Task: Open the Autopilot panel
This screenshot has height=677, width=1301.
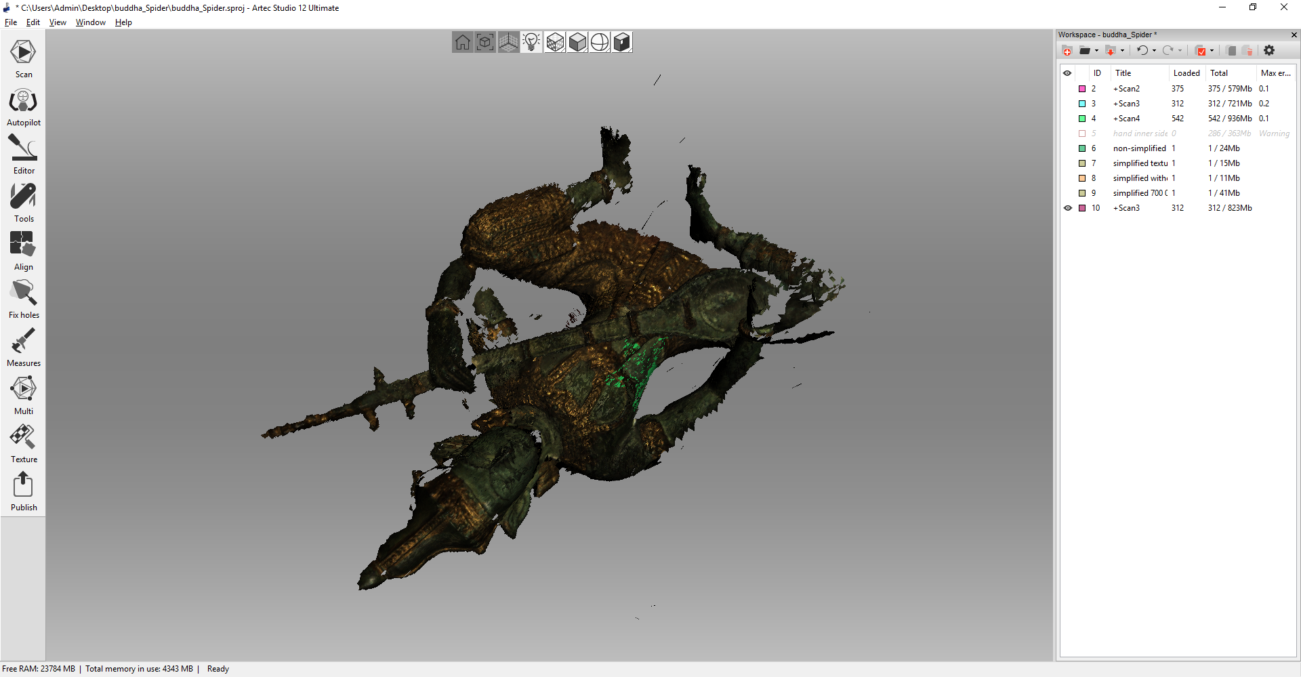Action: click(23, 108)
